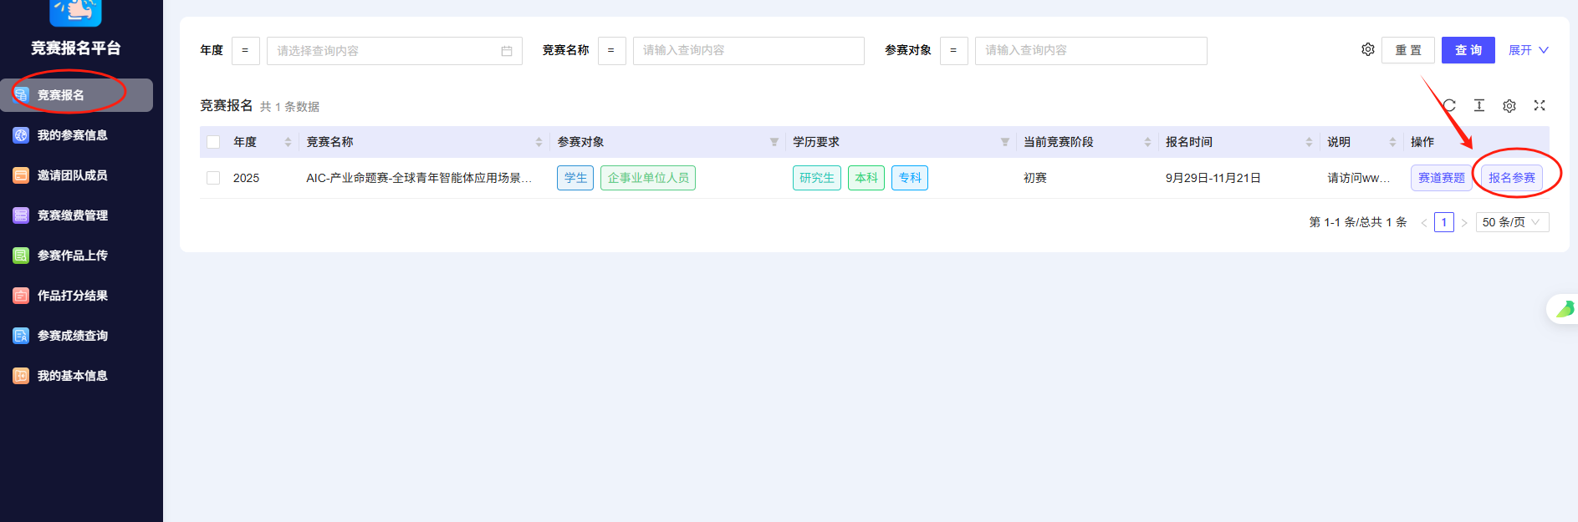Click calendar icon in 年度 field
The height and width of the screenshot is (522, 1578).
click(x=507, y=51)
